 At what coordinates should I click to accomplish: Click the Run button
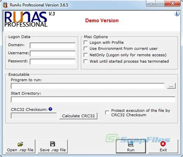tap(131, 147)
